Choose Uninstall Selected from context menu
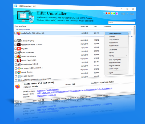 coord(116,34)
